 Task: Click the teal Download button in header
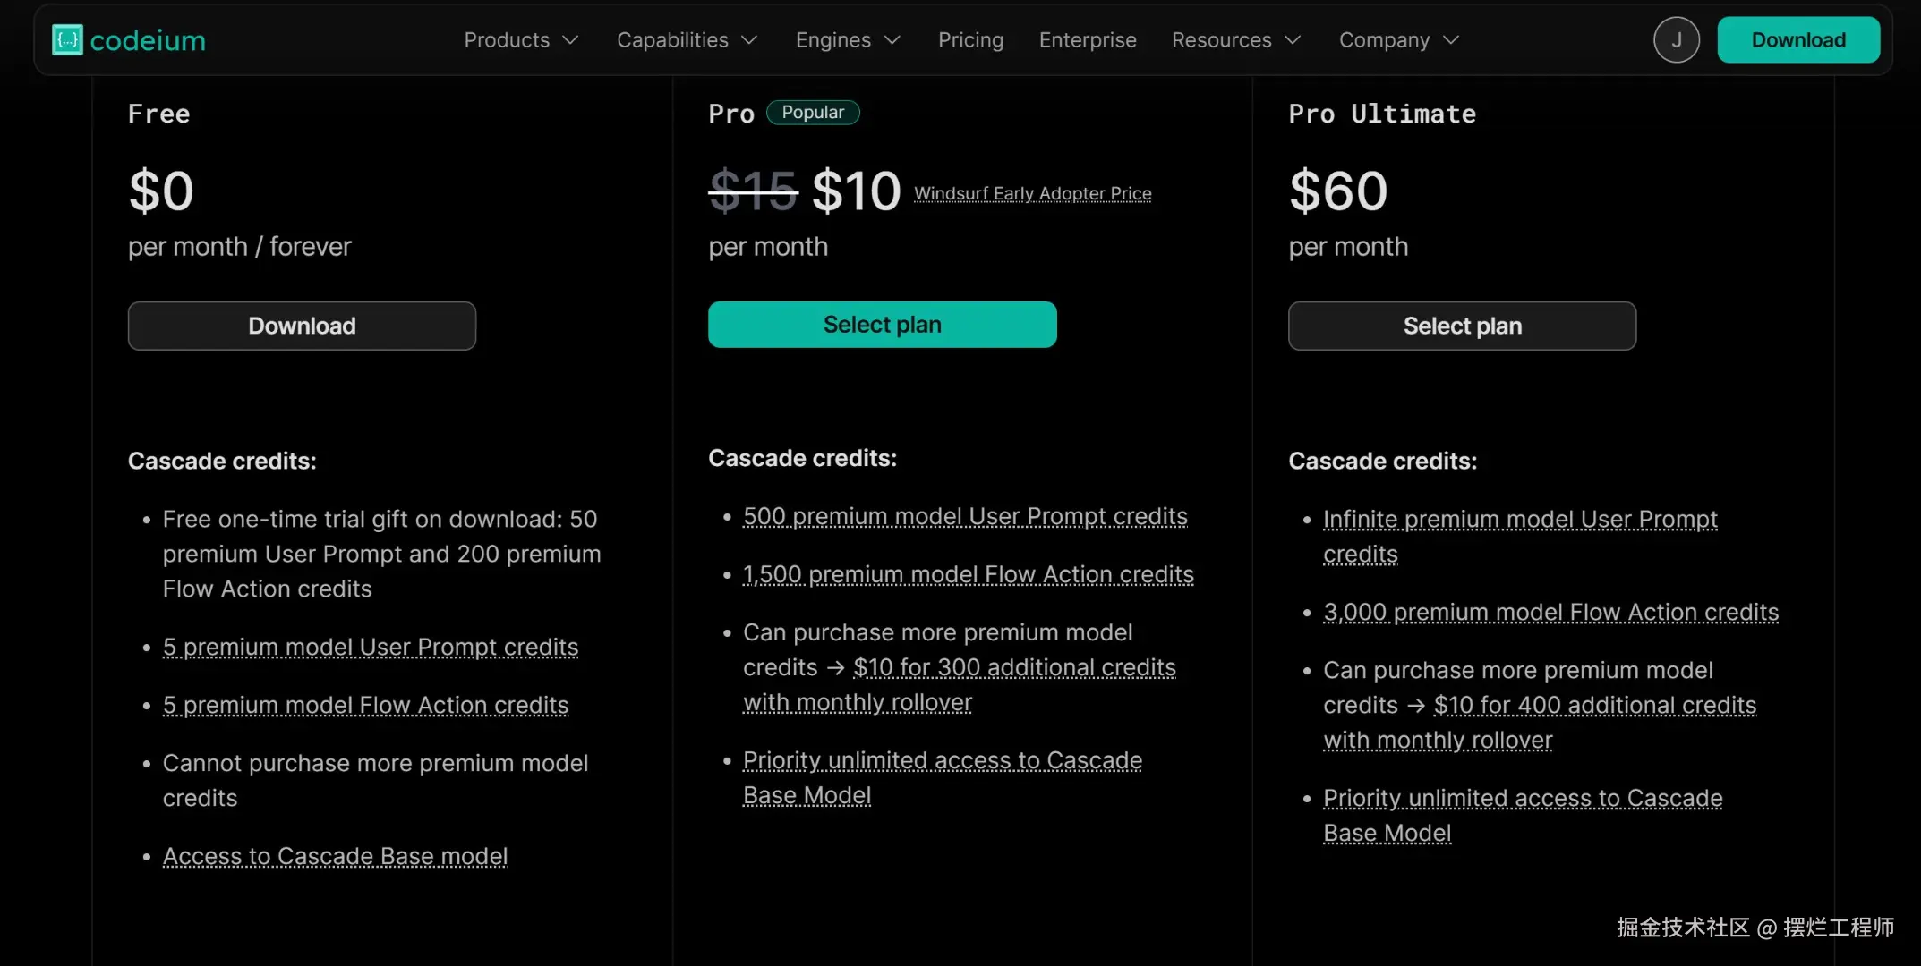(x=1797, y=40)
